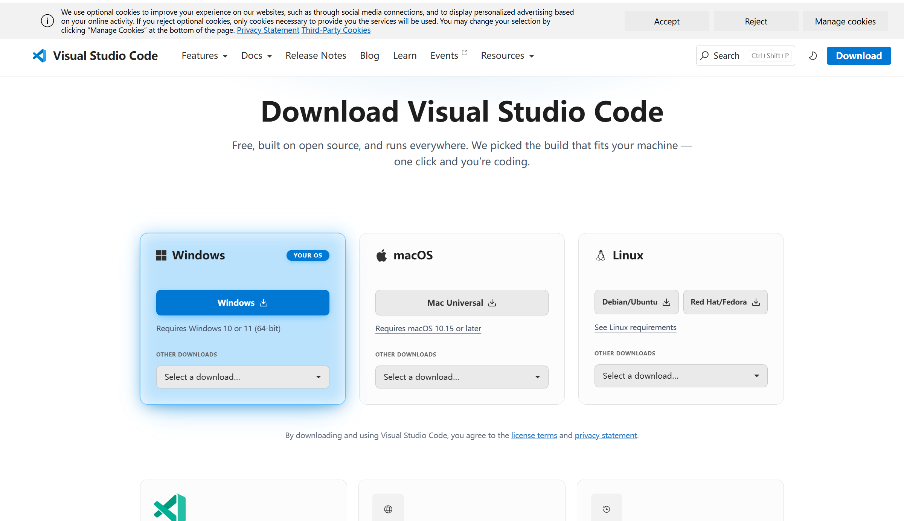Open the Third-Party Cookies link
Viewport: 904px width, 521px height.
click(x=336, y=30)
